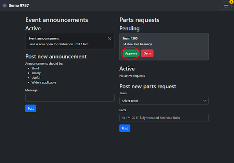
Task: Click the Team label above the dropdown
Action: [123, 93]
